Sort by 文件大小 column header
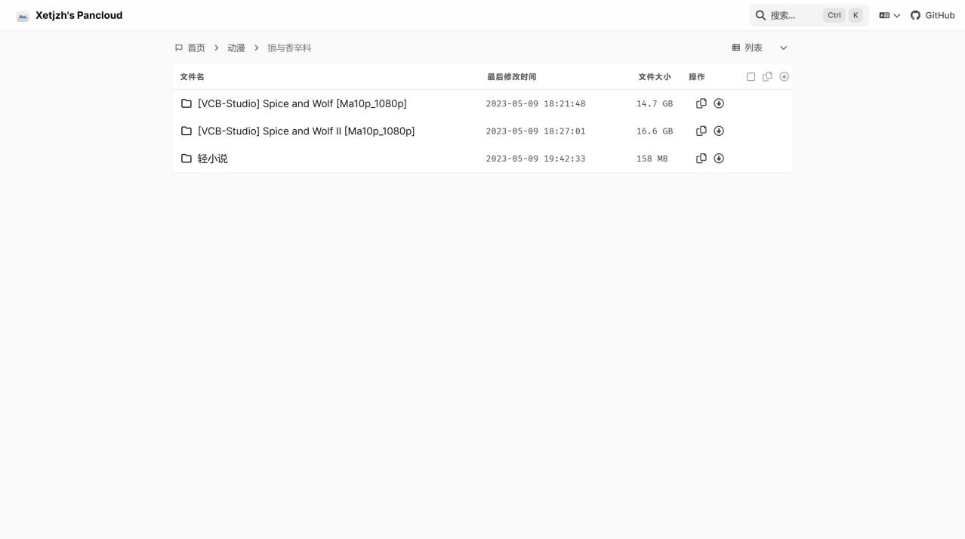Image resolution: width=965 pixels, height=539 pixels. click(654, 77)
